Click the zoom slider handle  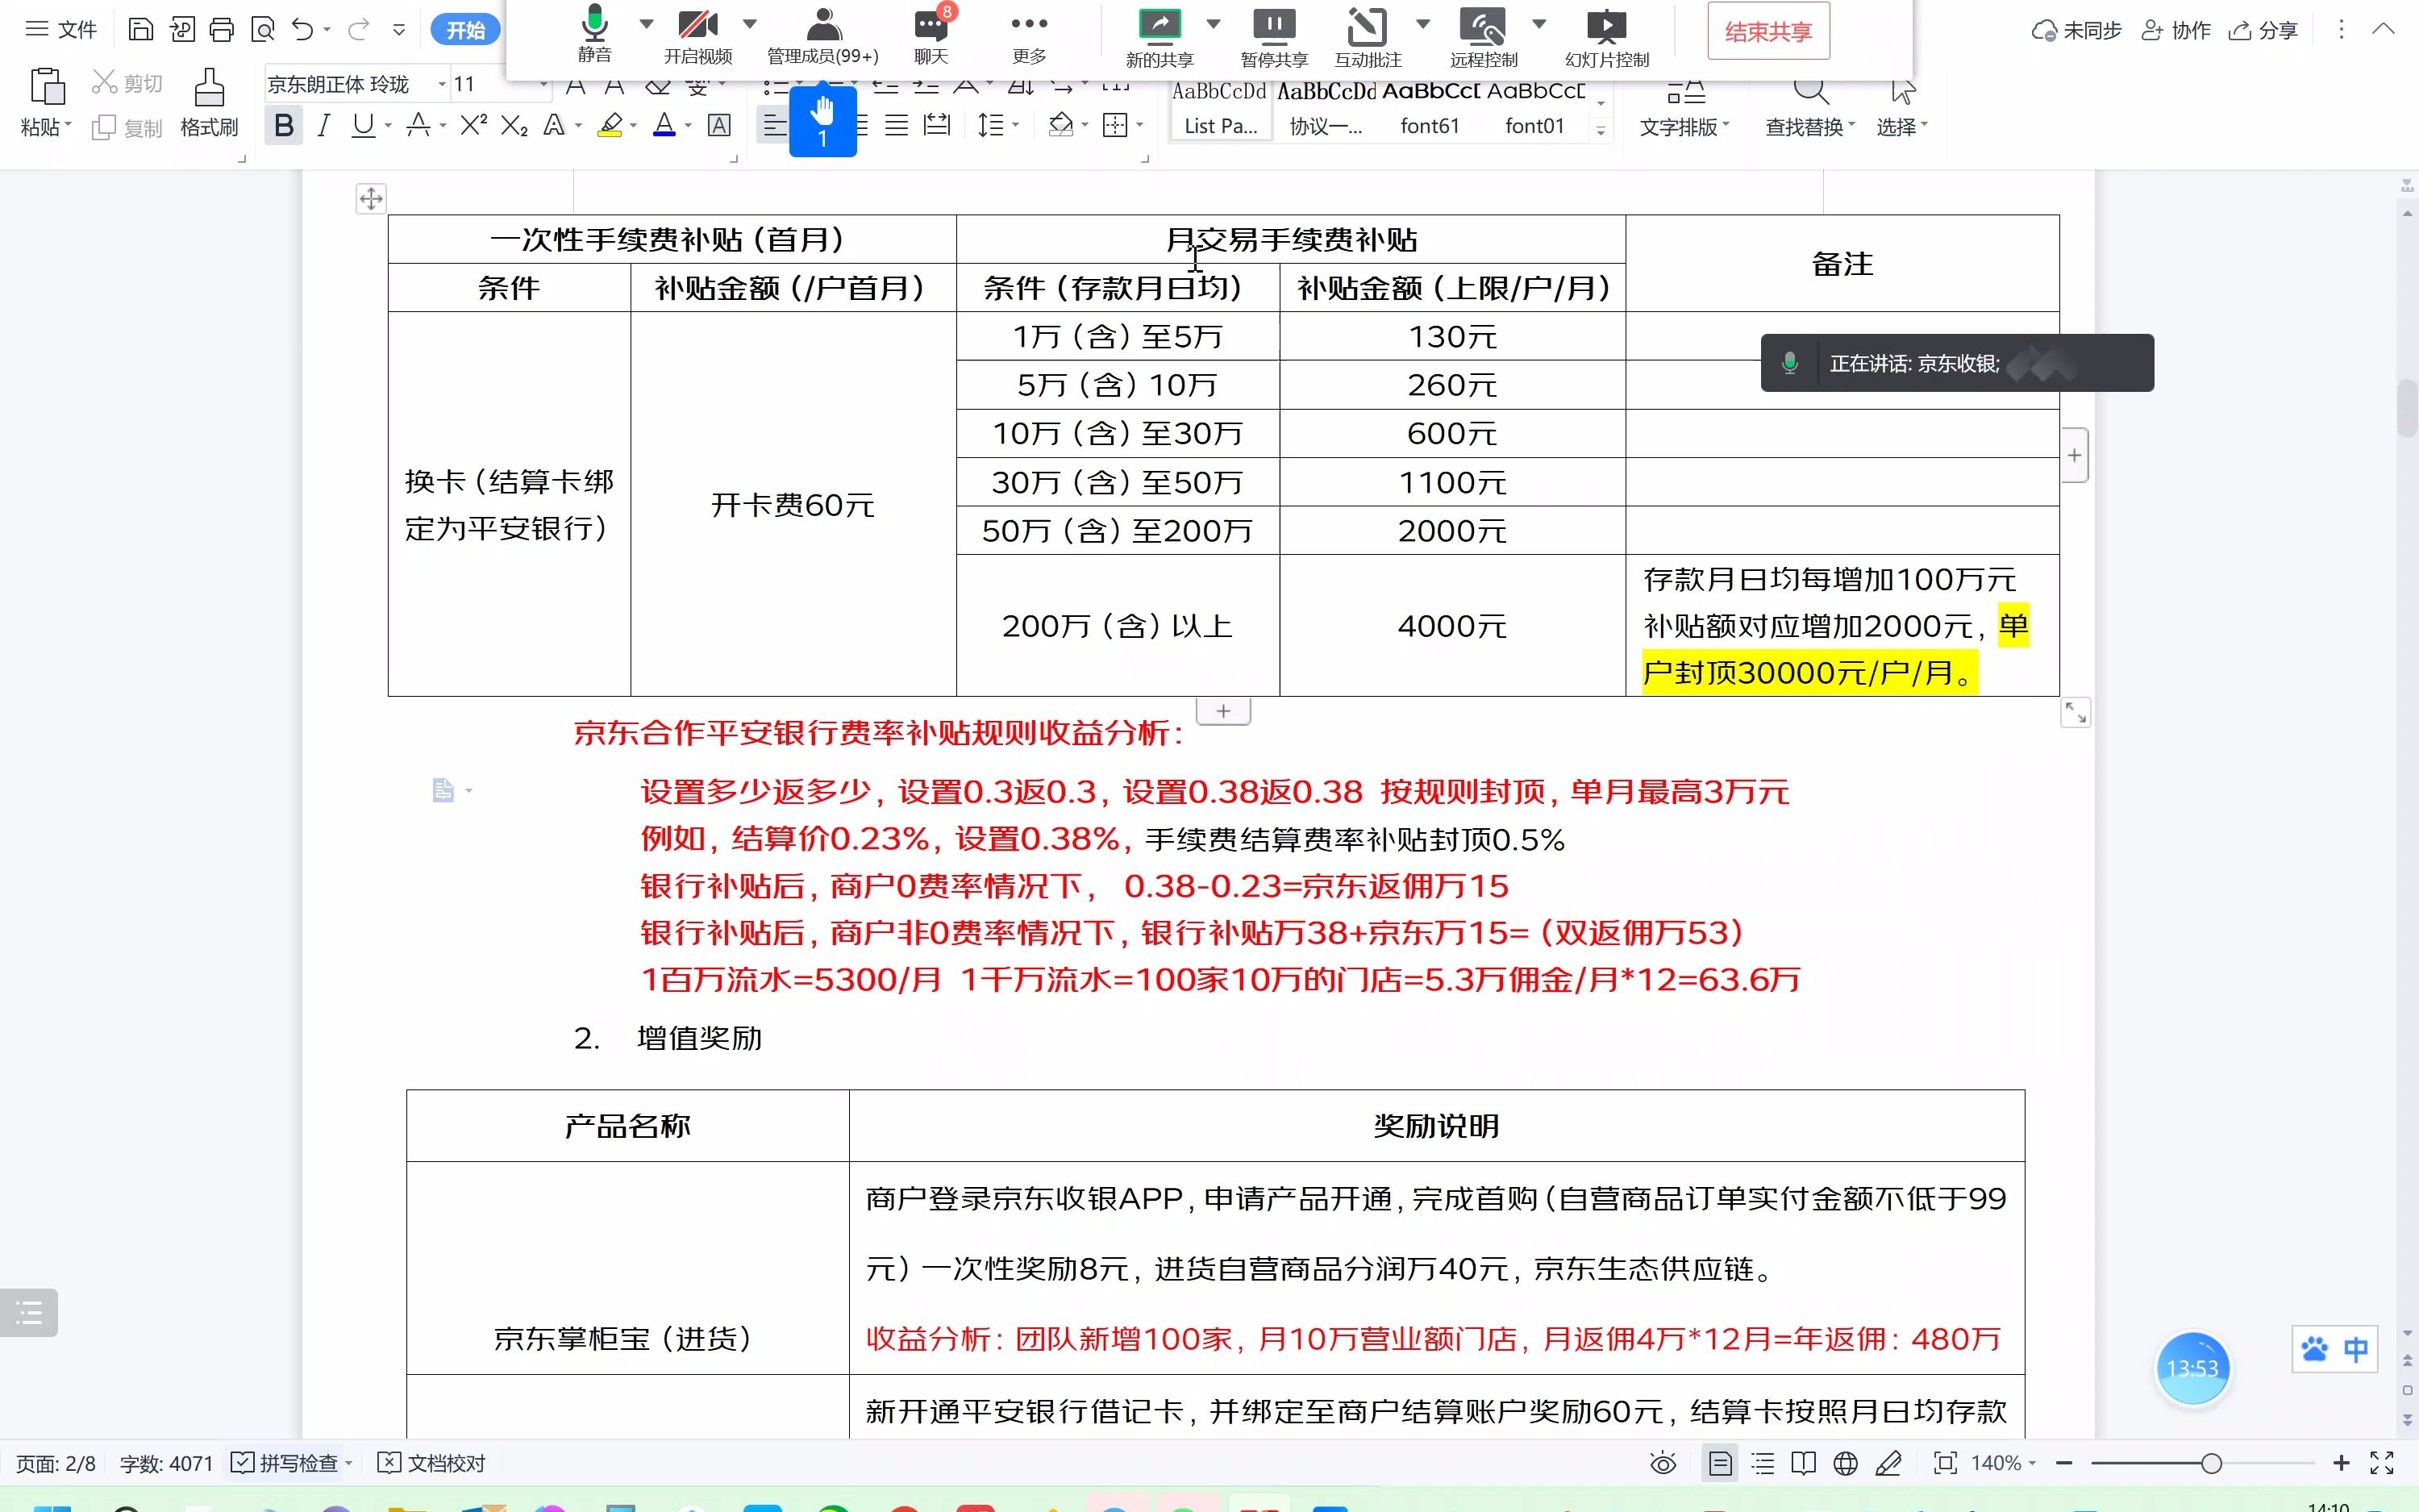2211,1464
